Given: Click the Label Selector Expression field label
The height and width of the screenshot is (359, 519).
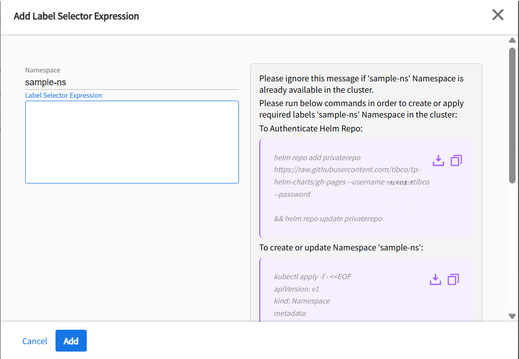Looking at the screenshot, I should point(63,95).
